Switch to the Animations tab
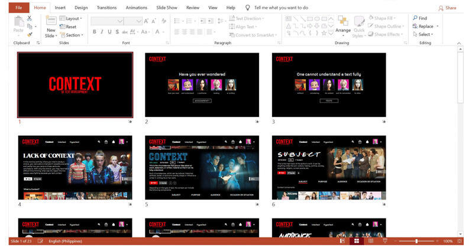Screen dimensions: 472x248 [x=137, y=8]
